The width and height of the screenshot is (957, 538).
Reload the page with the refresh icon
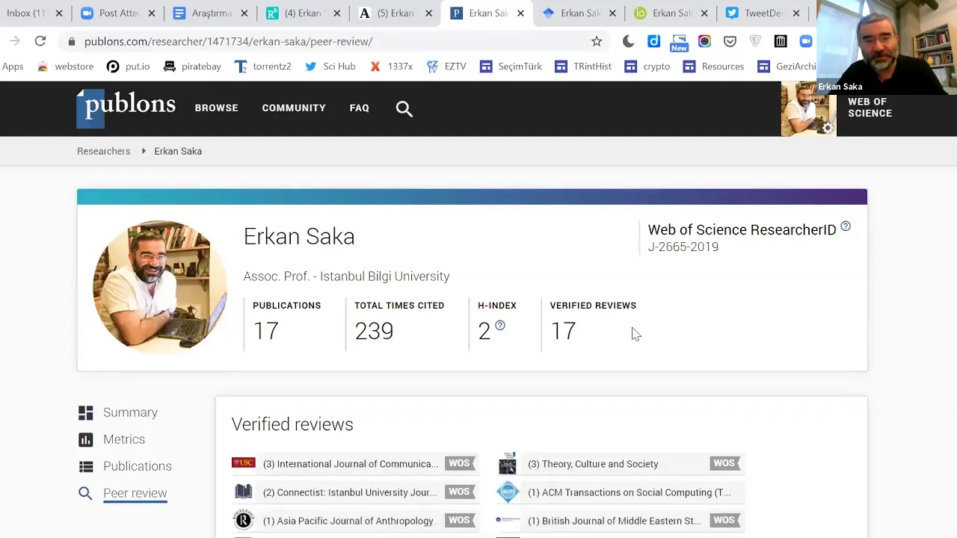pyautogui.click(x=40, y=41)
